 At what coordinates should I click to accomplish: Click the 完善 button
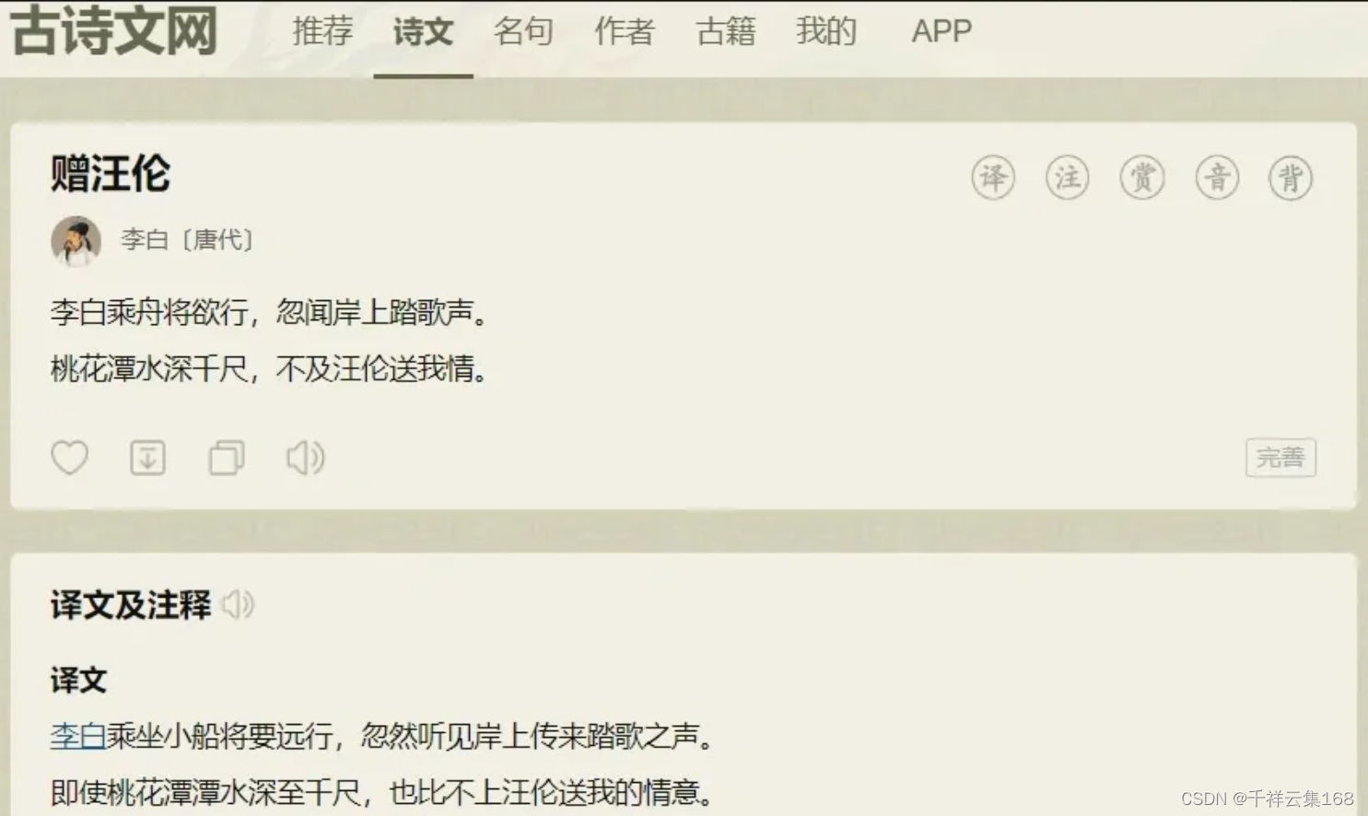pos(1280,458)
